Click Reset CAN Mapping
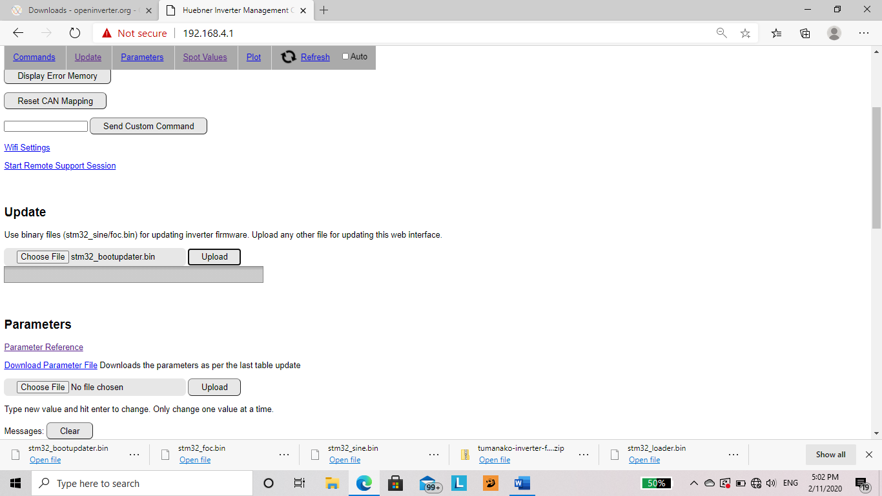The height and width of the screenshot is (496, 882). pyautogui.click(x=56, y=101)
